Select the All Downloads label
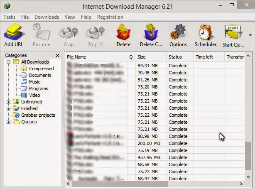The height and width of the screenshot is (189, 255). tap(35, 62)
